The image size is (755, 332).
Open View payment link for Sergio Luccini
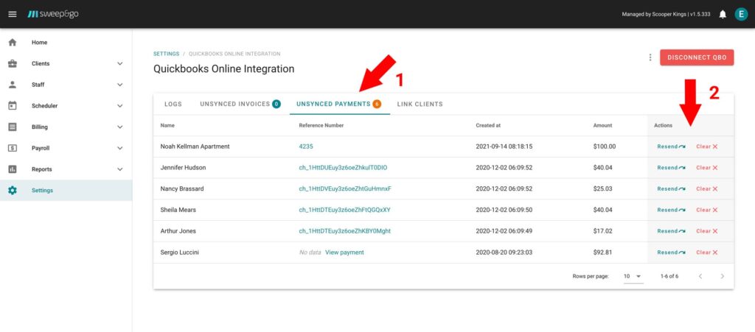344,252
